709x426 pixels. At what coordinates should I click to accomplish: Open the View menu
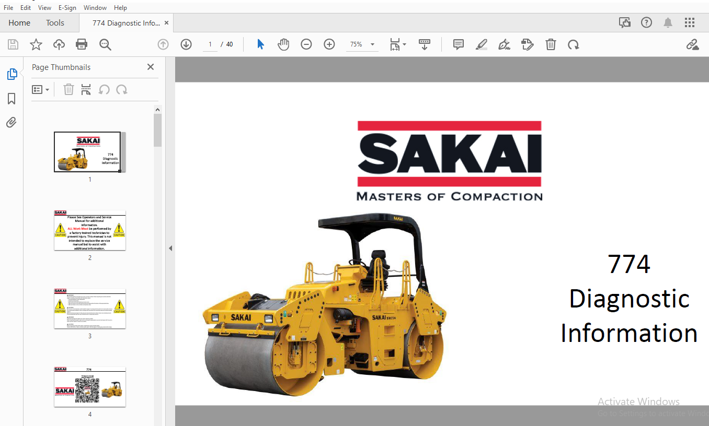[45, 7]
